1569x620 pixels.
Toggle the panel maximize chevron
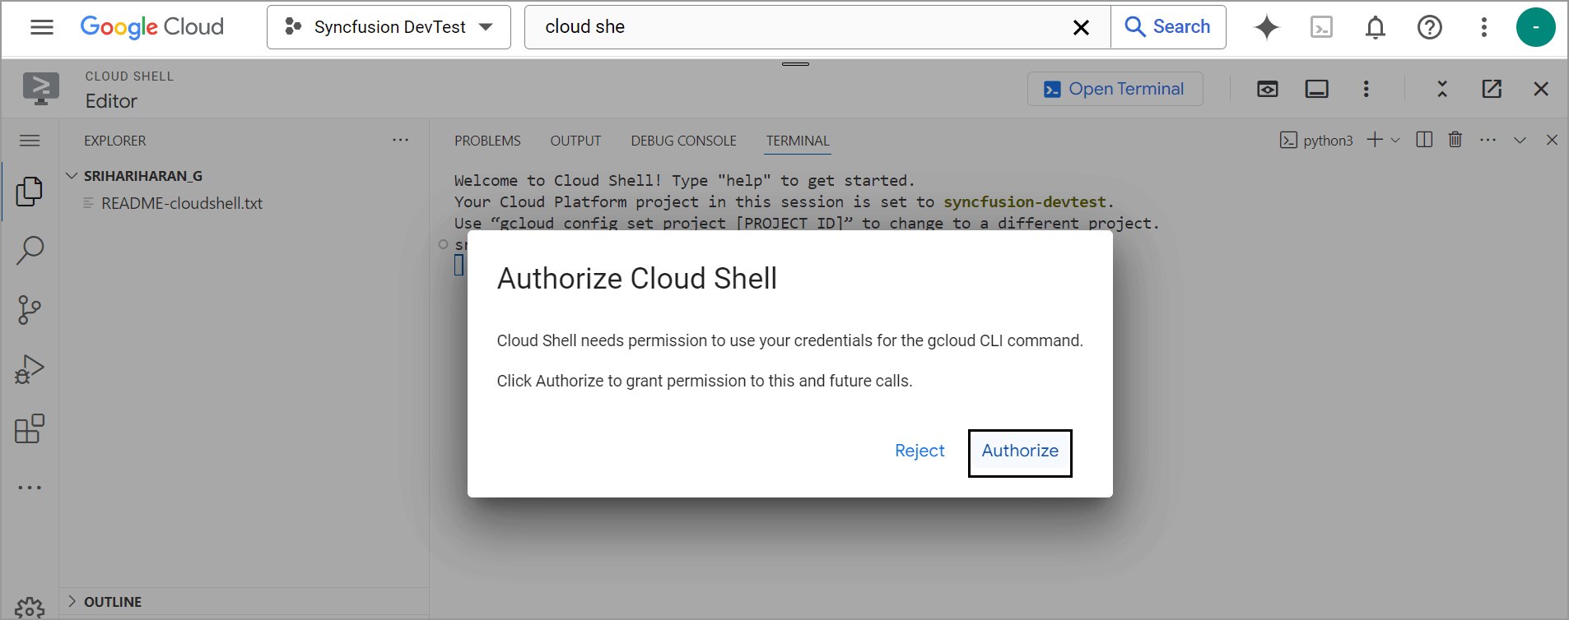tap(1520, 141)
